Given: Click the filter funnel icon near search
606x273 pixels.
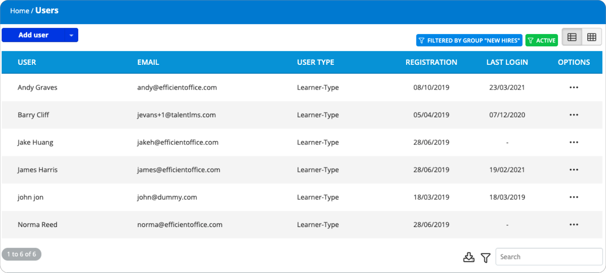Looking at the screenshot, I should pos(485,258).
